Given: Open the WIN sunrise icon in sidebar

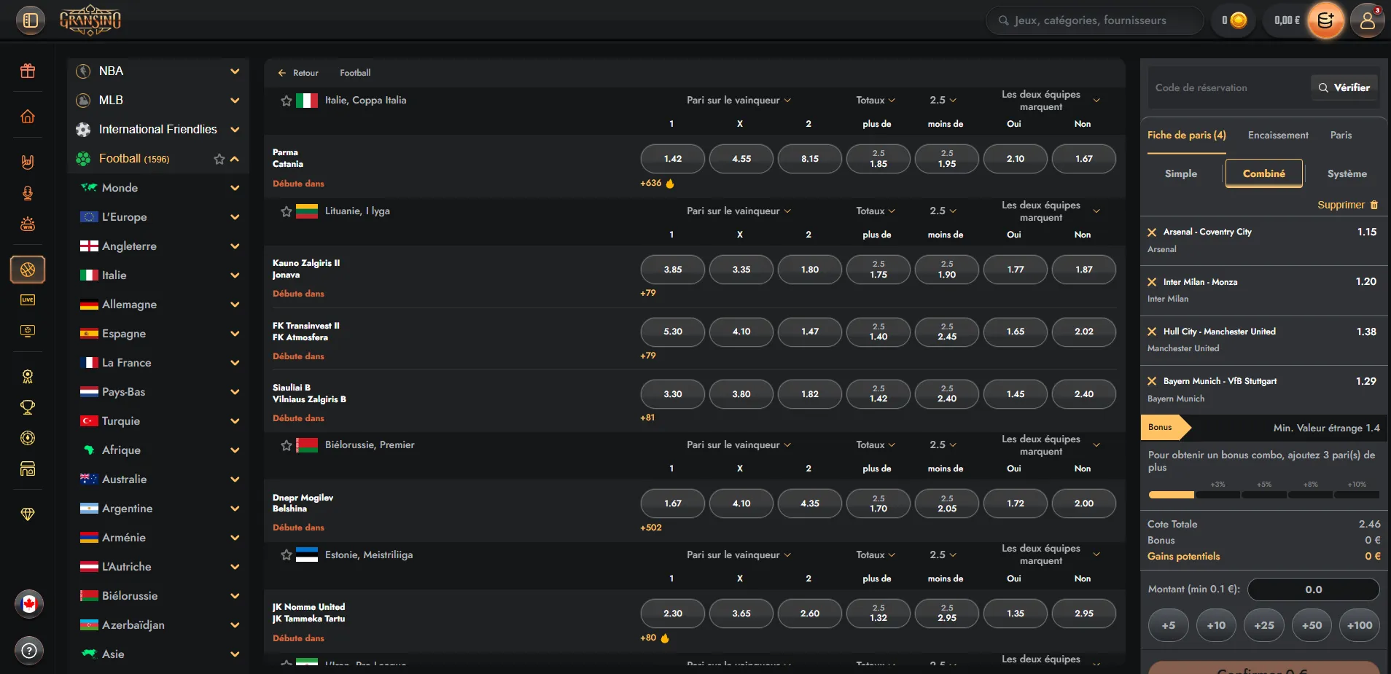Looking at the screenshot, I should coord(28,224).
